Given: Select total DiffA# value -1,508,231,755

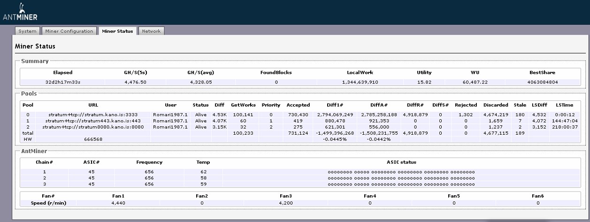Looking at the screenshot, I should click(x=379, y=133).
